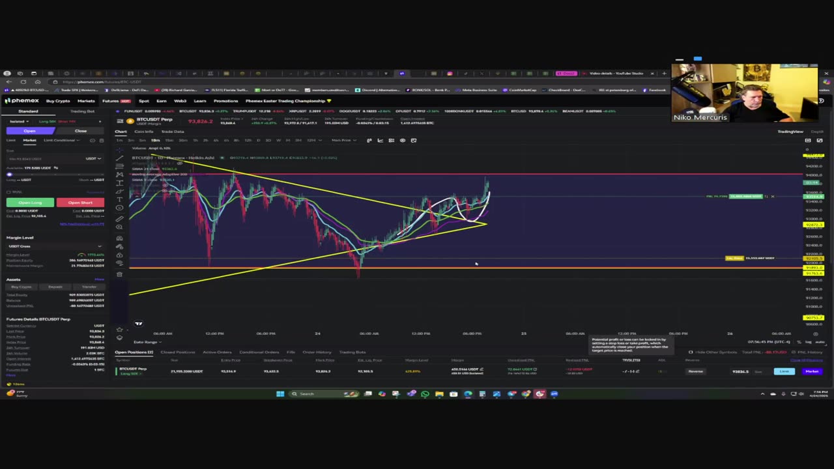Viewport: 834px width, 469px height.
Task: Click the leverage slider handle in order panel
Action: click(x=10, y=175)
